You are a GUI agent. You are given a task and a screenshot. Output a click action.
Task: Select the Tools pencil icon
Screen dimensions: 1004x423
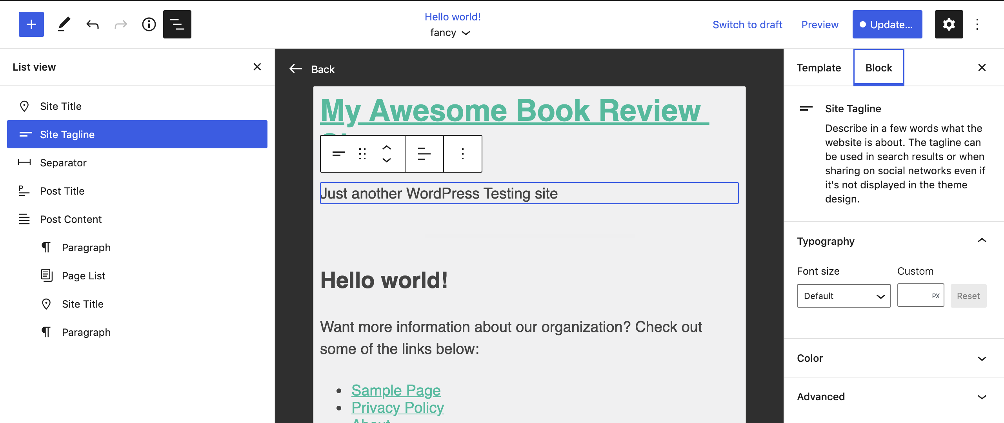coord(64,24)
